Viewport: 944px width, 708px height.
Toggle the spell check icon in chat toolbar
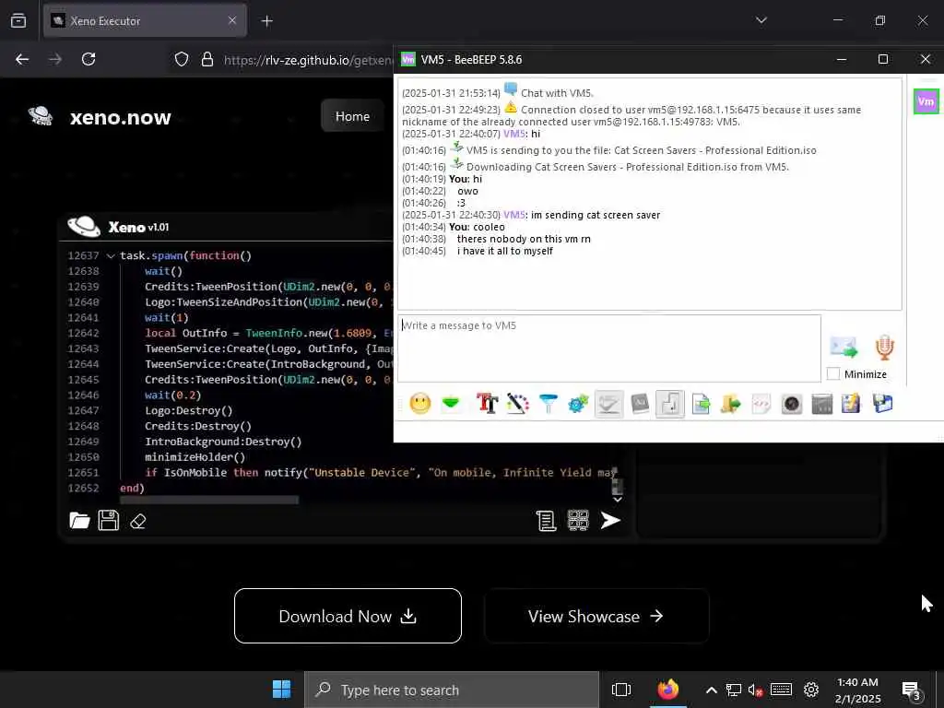pos(608,404)
